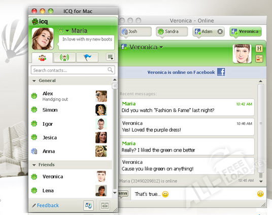This screenshot has width=272, height=215.
Task: Open message history with H button
Action: [259, 49]
